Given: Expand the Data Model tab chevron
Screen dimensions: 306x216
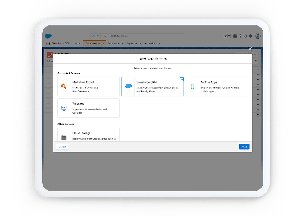Looking at the screenshot, I should pos(123,43).
